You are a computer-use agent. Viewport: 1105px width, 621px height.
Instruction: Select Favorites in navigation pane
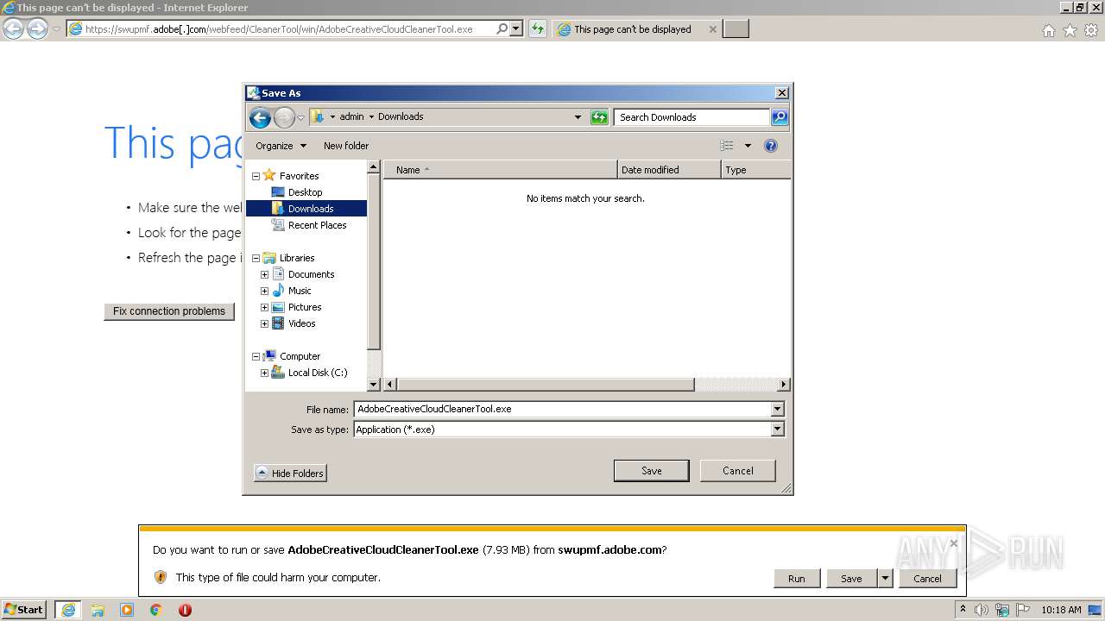pyautogui.click(x=299, y=176)
